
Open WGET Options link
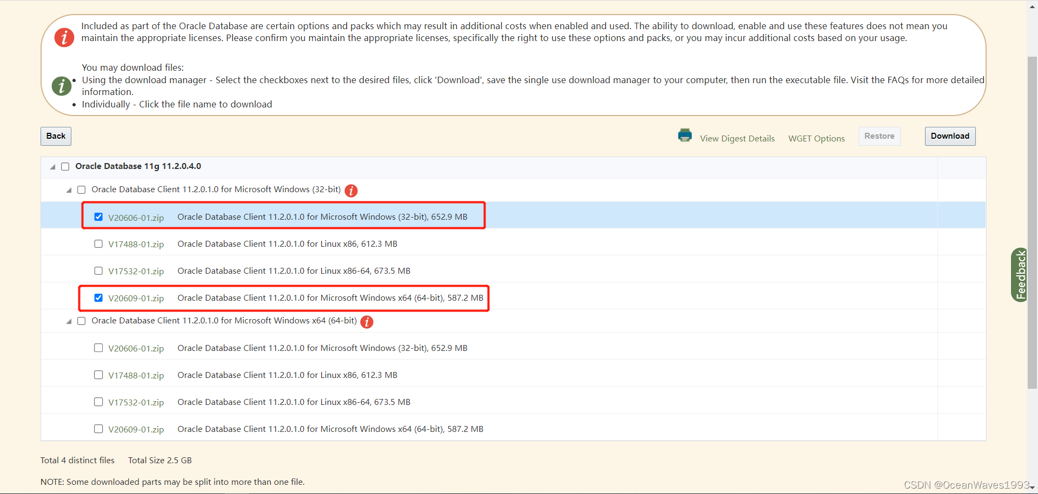(x=816, y=139)
